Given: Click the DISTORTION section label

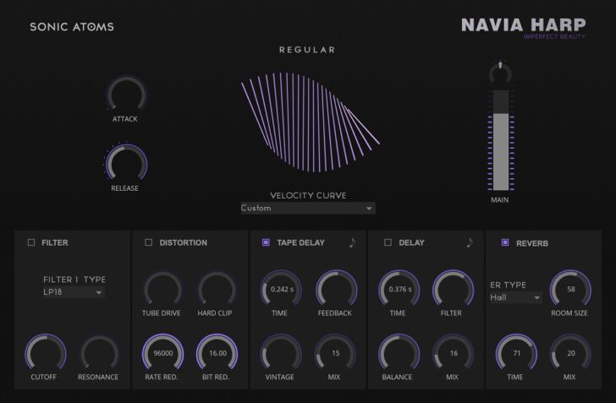Looking at the screenshot, I should [183, 243].
